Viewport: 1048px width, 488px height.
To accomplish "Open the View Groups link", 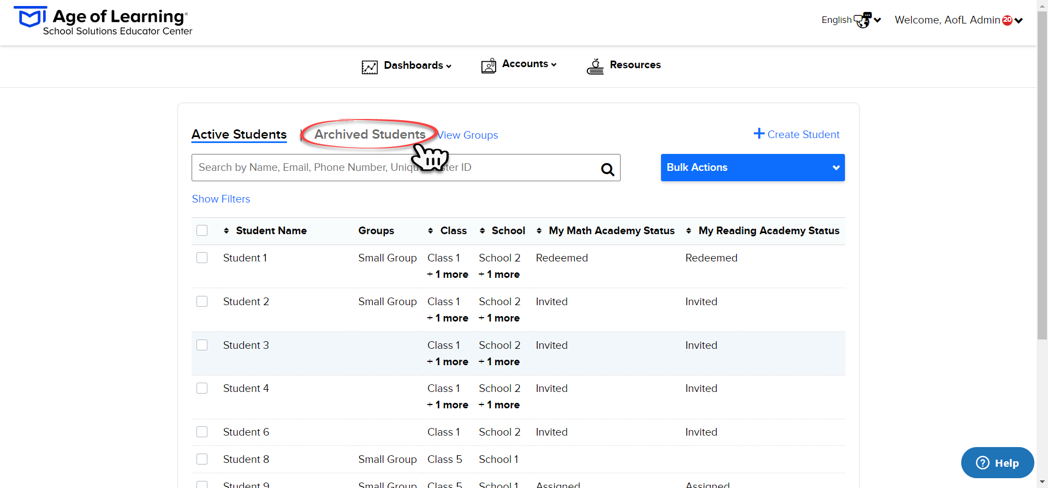I will click(x=468, y=135).
